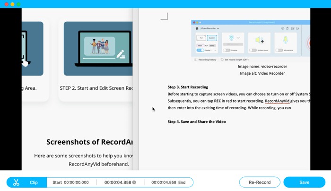Screen dimensions: 331x191
Task: Click Set record length (OFF)
Action: [236, 60]
